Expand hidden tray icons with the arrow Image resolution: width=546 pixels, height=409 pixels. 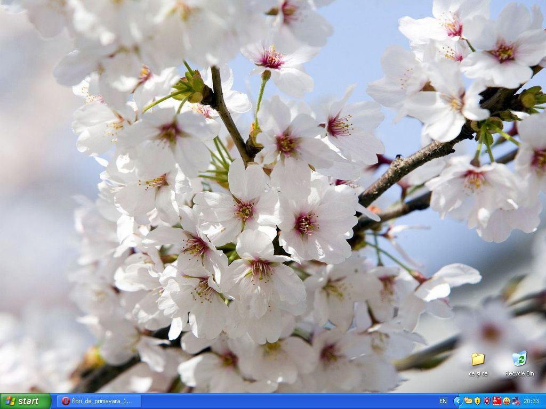click(457, 401)
